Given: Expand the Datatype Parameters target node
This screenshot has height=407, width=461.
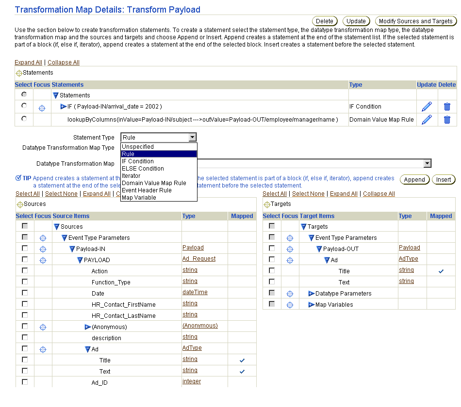Looking at the screenshot, I should pos(312,293).
